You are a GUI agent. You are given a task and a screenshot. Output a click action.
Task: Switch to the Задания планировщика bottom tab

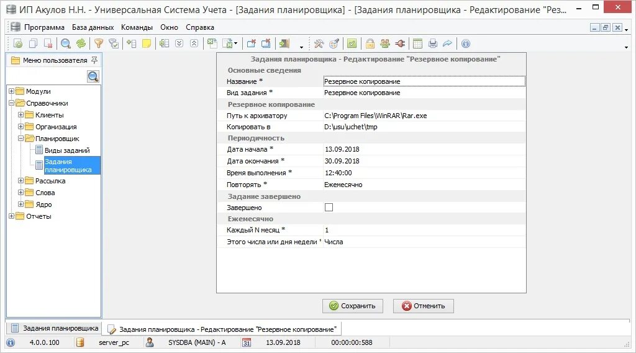pyautogui.click(x=55, y=328)
